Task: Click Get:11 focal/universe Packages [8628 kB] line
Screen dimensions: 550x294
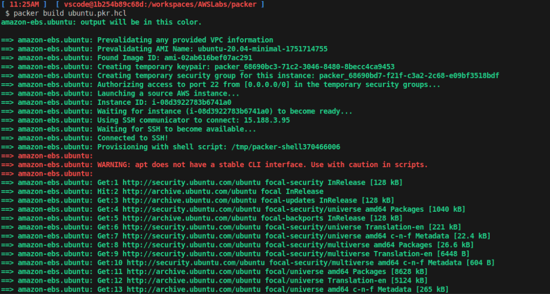Action: click(214, 271)
